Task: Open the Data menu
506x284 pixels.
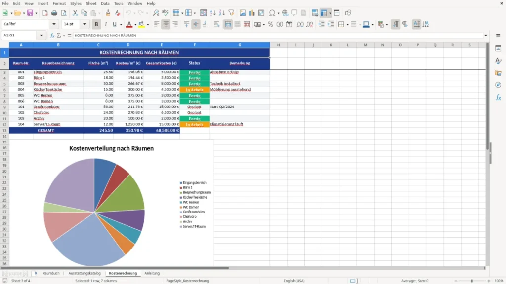Action: click(x=105, y=3)
